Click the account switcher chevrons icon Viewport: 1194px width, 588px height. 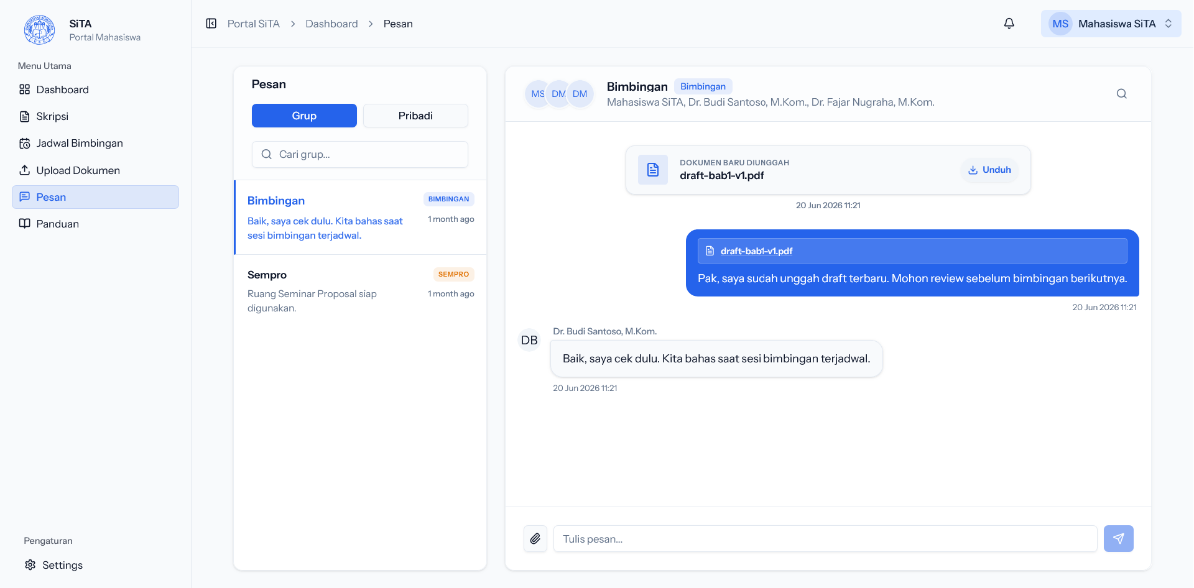point(1169,24)
